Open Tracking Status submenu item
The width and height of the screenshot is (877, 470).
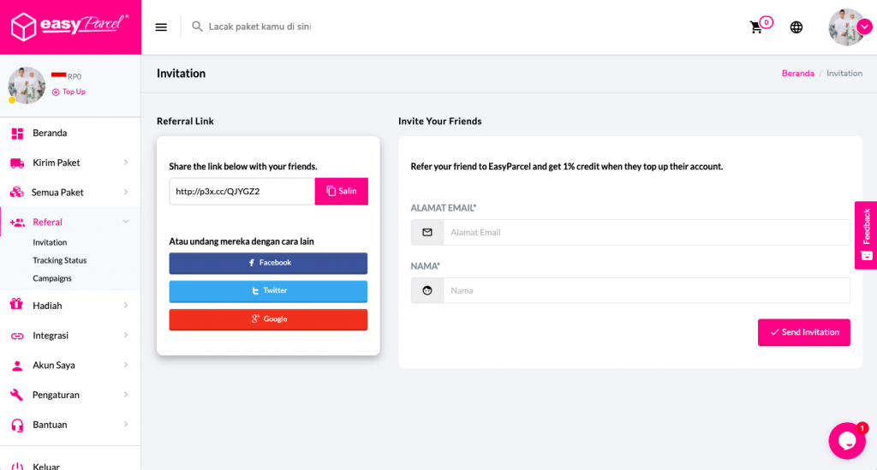pyautogui.click(x=60, y=260)
